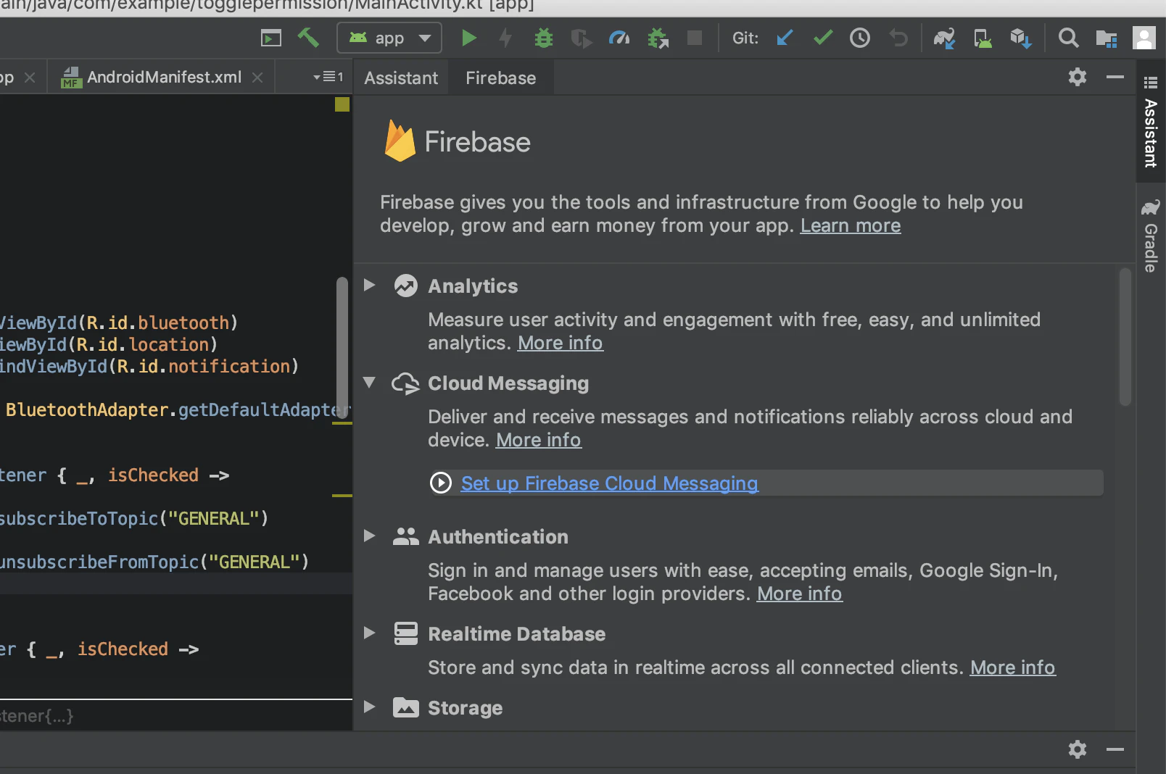Expand the Realtime Database section
Screen dimensions: 1166x774
369,633
